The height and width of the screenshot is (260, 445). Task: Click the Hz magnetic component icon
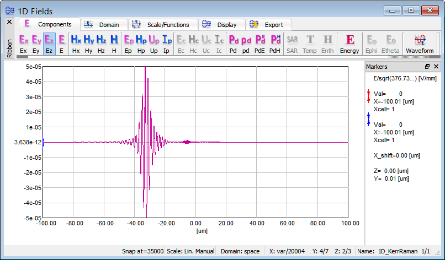[x=101, y=44]
